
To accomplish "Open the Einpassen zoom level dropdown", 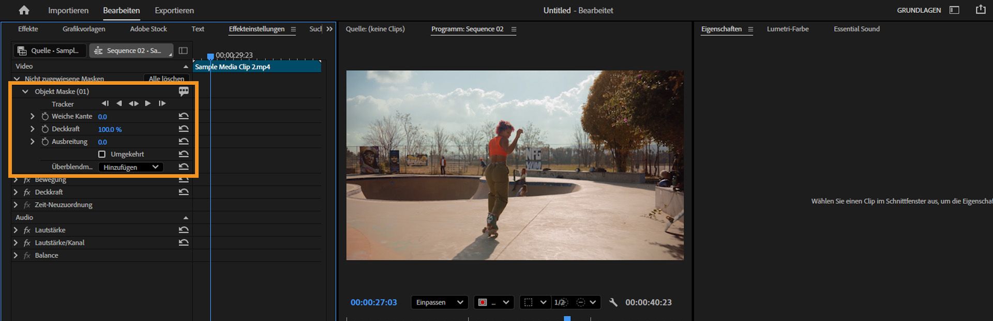I will coord(439,302).
